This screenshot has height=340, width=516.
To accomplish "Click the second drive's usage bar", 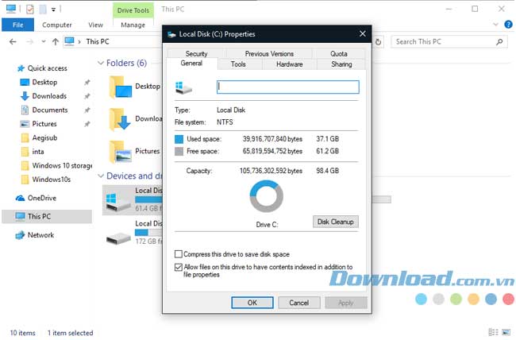I will click(148, 233).
